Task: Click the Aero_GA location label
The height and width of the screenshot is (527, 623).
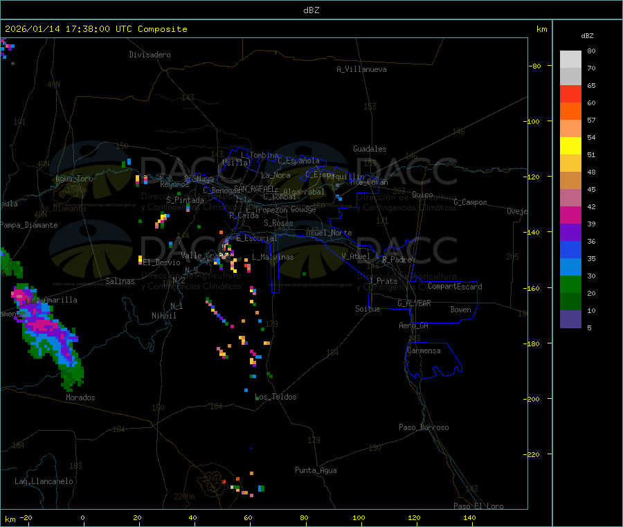Action: [x=414, y=325]
